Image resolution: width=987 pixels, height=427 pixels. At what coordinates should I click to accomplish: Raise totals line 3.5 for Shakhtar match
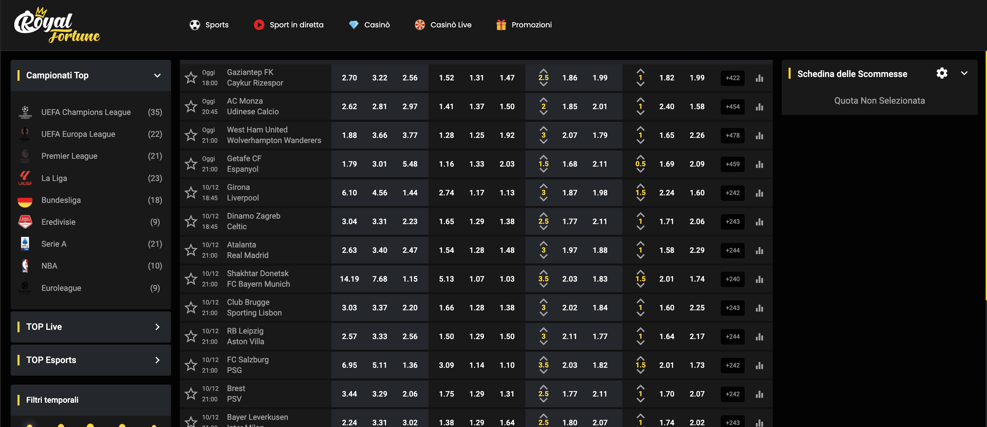(543, 272)
